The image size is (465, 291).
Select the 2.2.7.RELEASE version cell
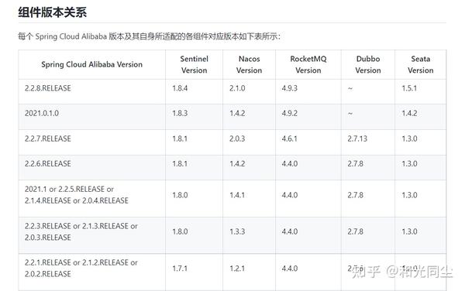(48, 139)
